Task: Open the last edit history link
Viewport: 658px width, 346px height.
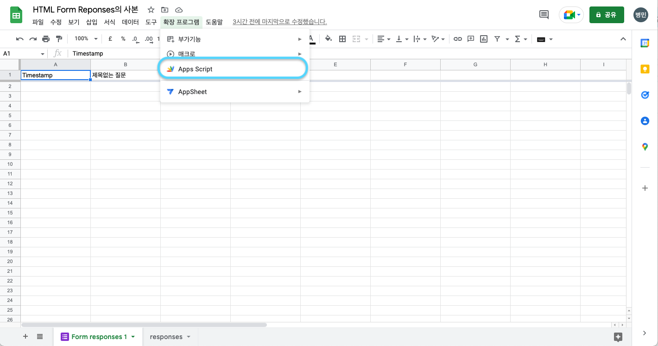Action: click(x=279, y=22)
